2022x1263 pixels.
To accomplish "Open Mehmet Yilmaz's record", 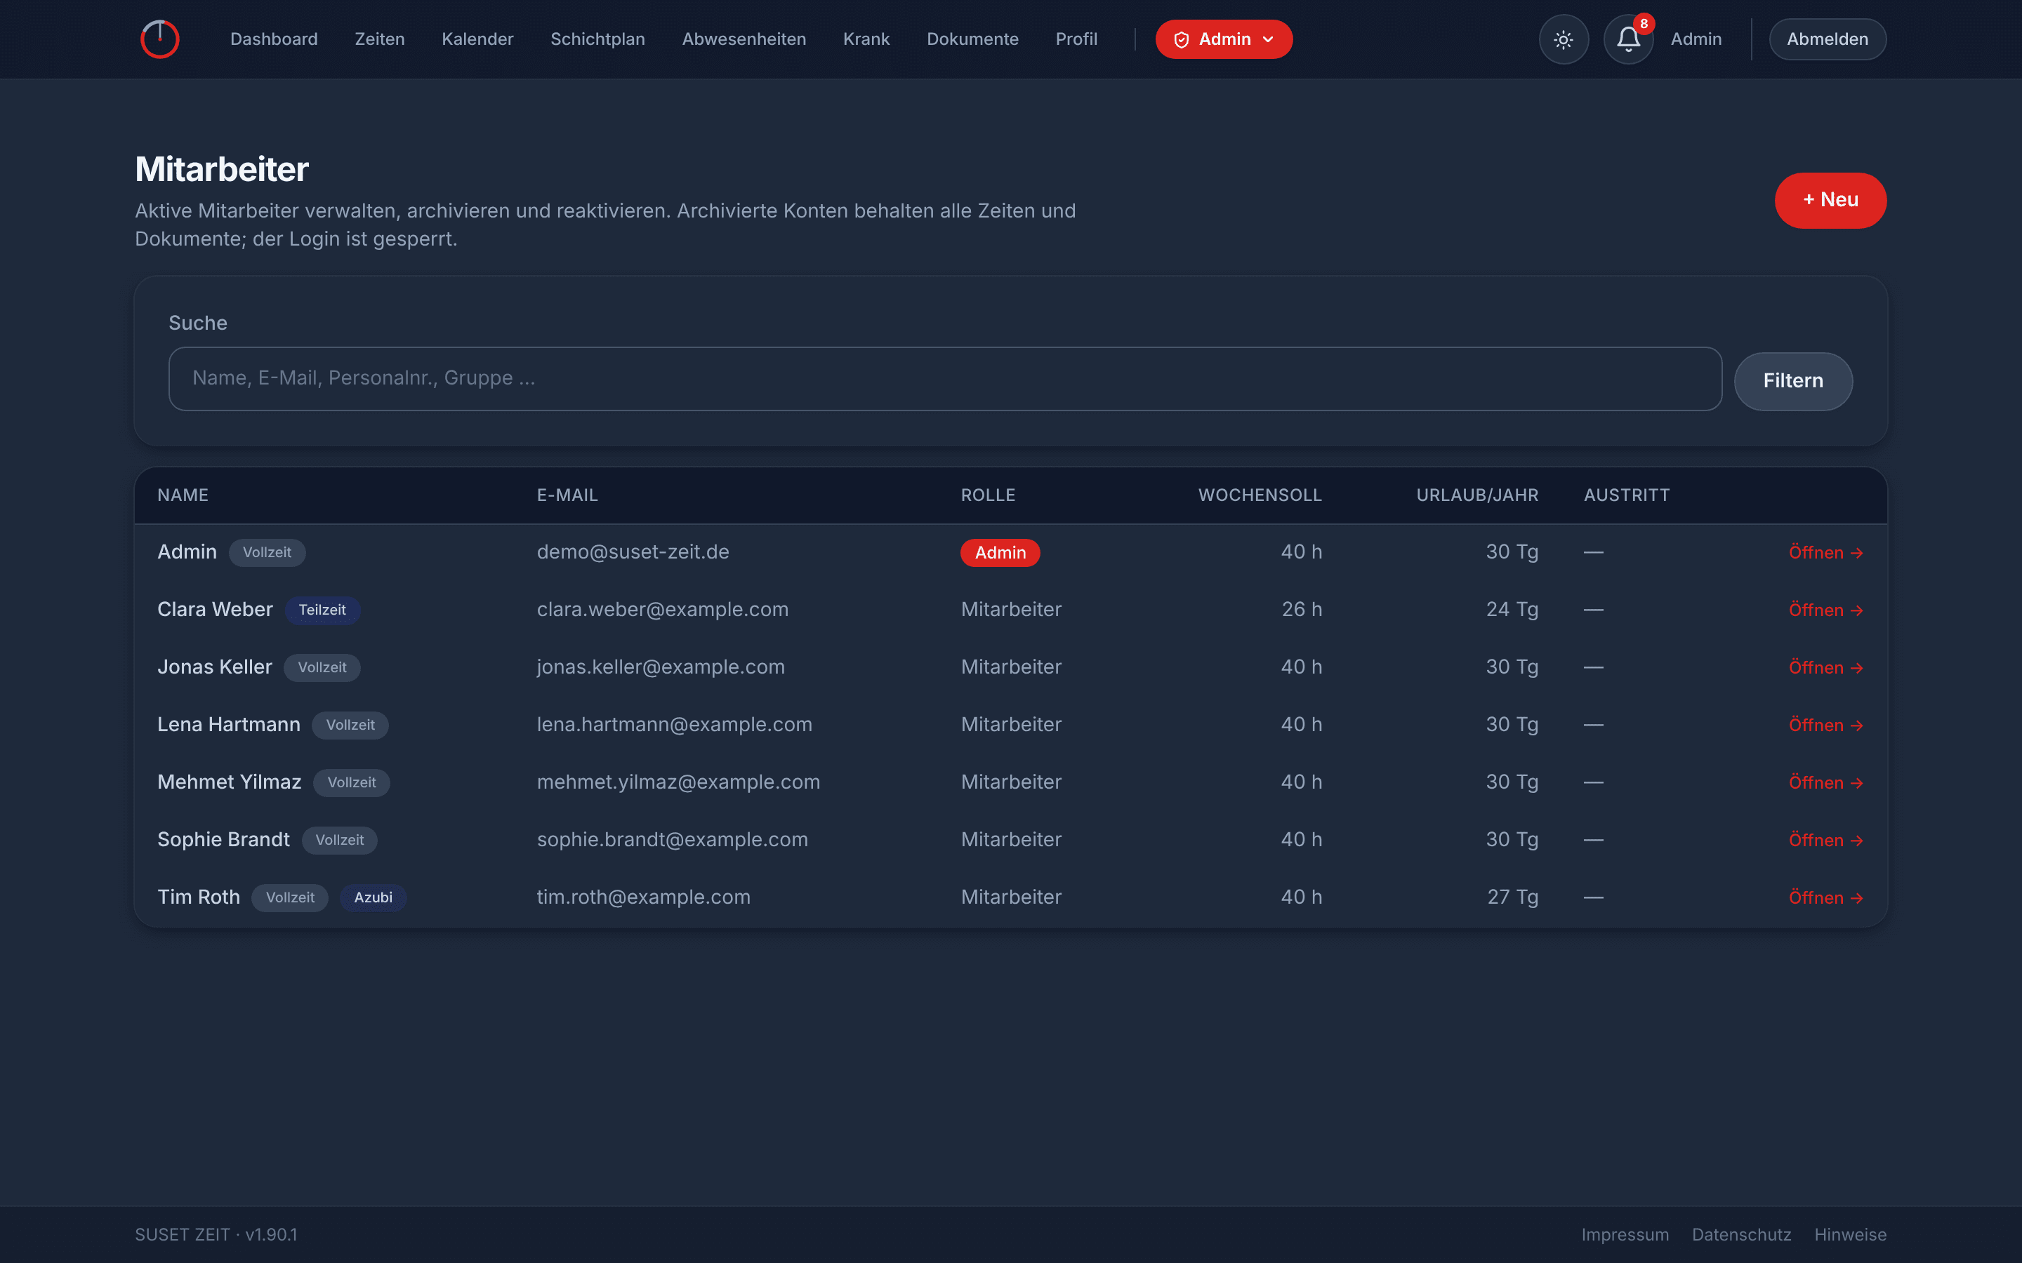I will 1825,782.
